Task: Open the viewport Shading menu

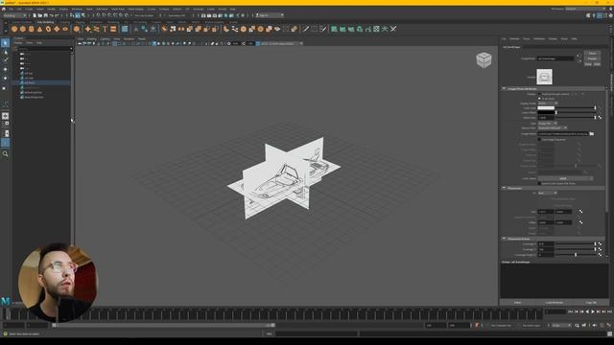Action: pyautogui.click(x=92, y=38)
